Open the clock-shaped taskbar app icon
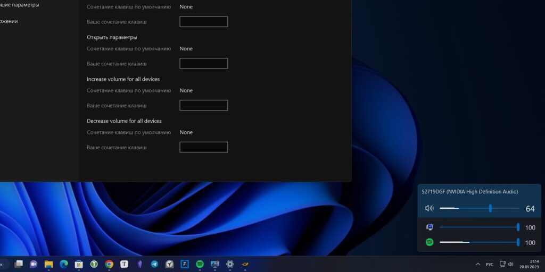 tap(170, 264)
